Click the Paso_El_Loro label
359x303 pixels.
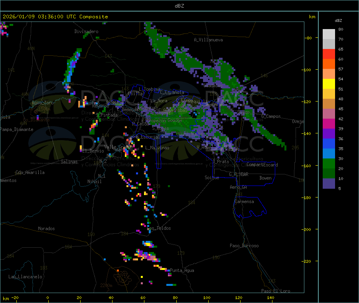[x=276, y=291]
